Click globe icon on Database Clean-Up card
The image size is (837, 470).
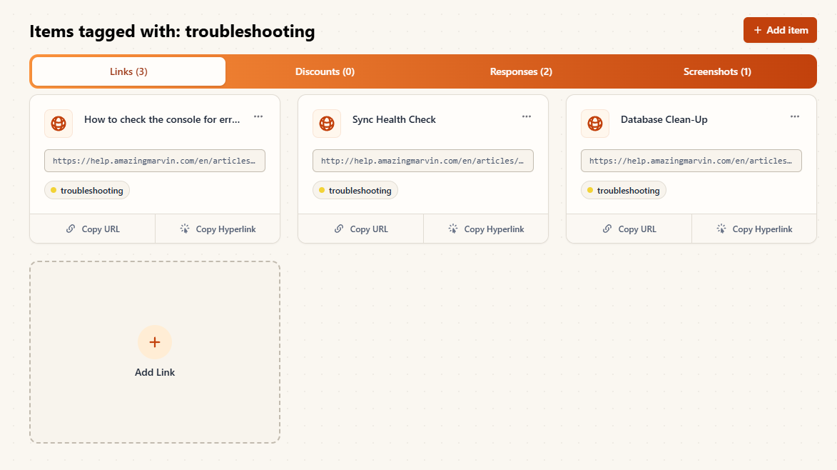click(595, 124)
